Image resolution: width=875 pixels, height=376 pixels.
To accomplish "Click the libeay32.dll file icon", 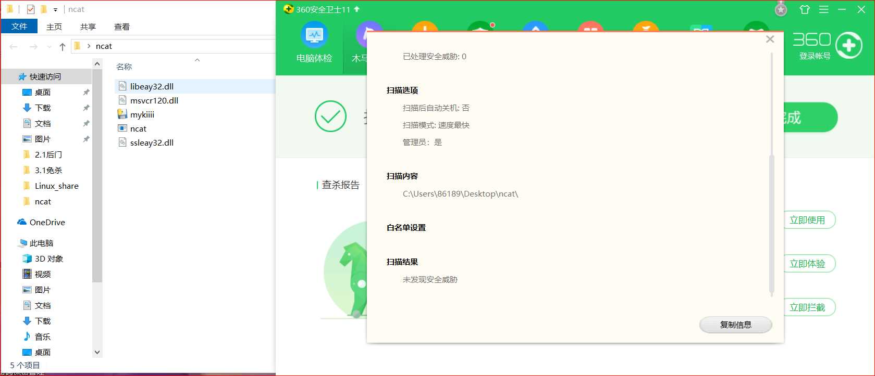I will coord(122,86).
